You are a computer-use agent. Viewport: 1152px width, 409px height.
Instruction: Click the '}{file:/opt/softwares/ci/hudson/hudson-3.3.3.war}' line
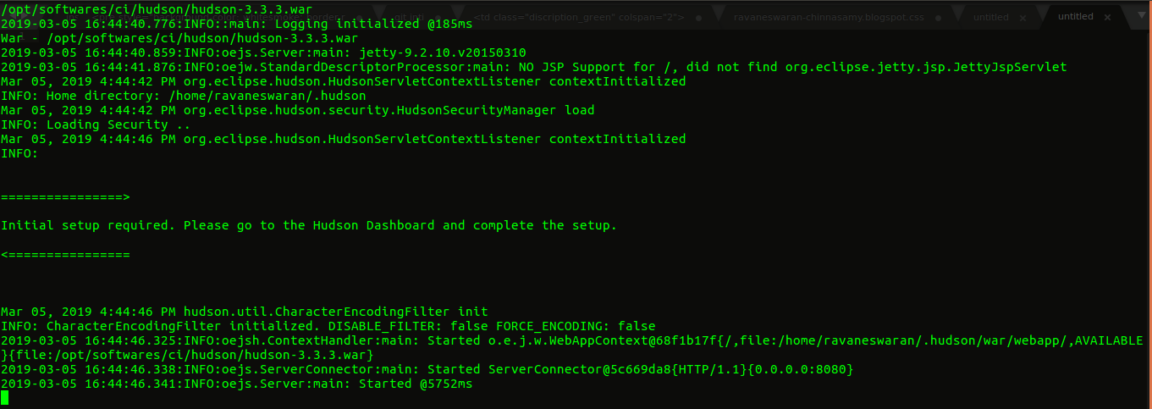coord(187,356)
